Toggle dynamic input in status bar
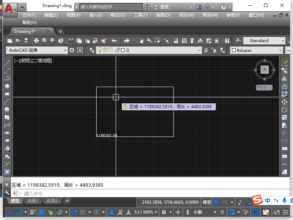 [x=248, y=202]
